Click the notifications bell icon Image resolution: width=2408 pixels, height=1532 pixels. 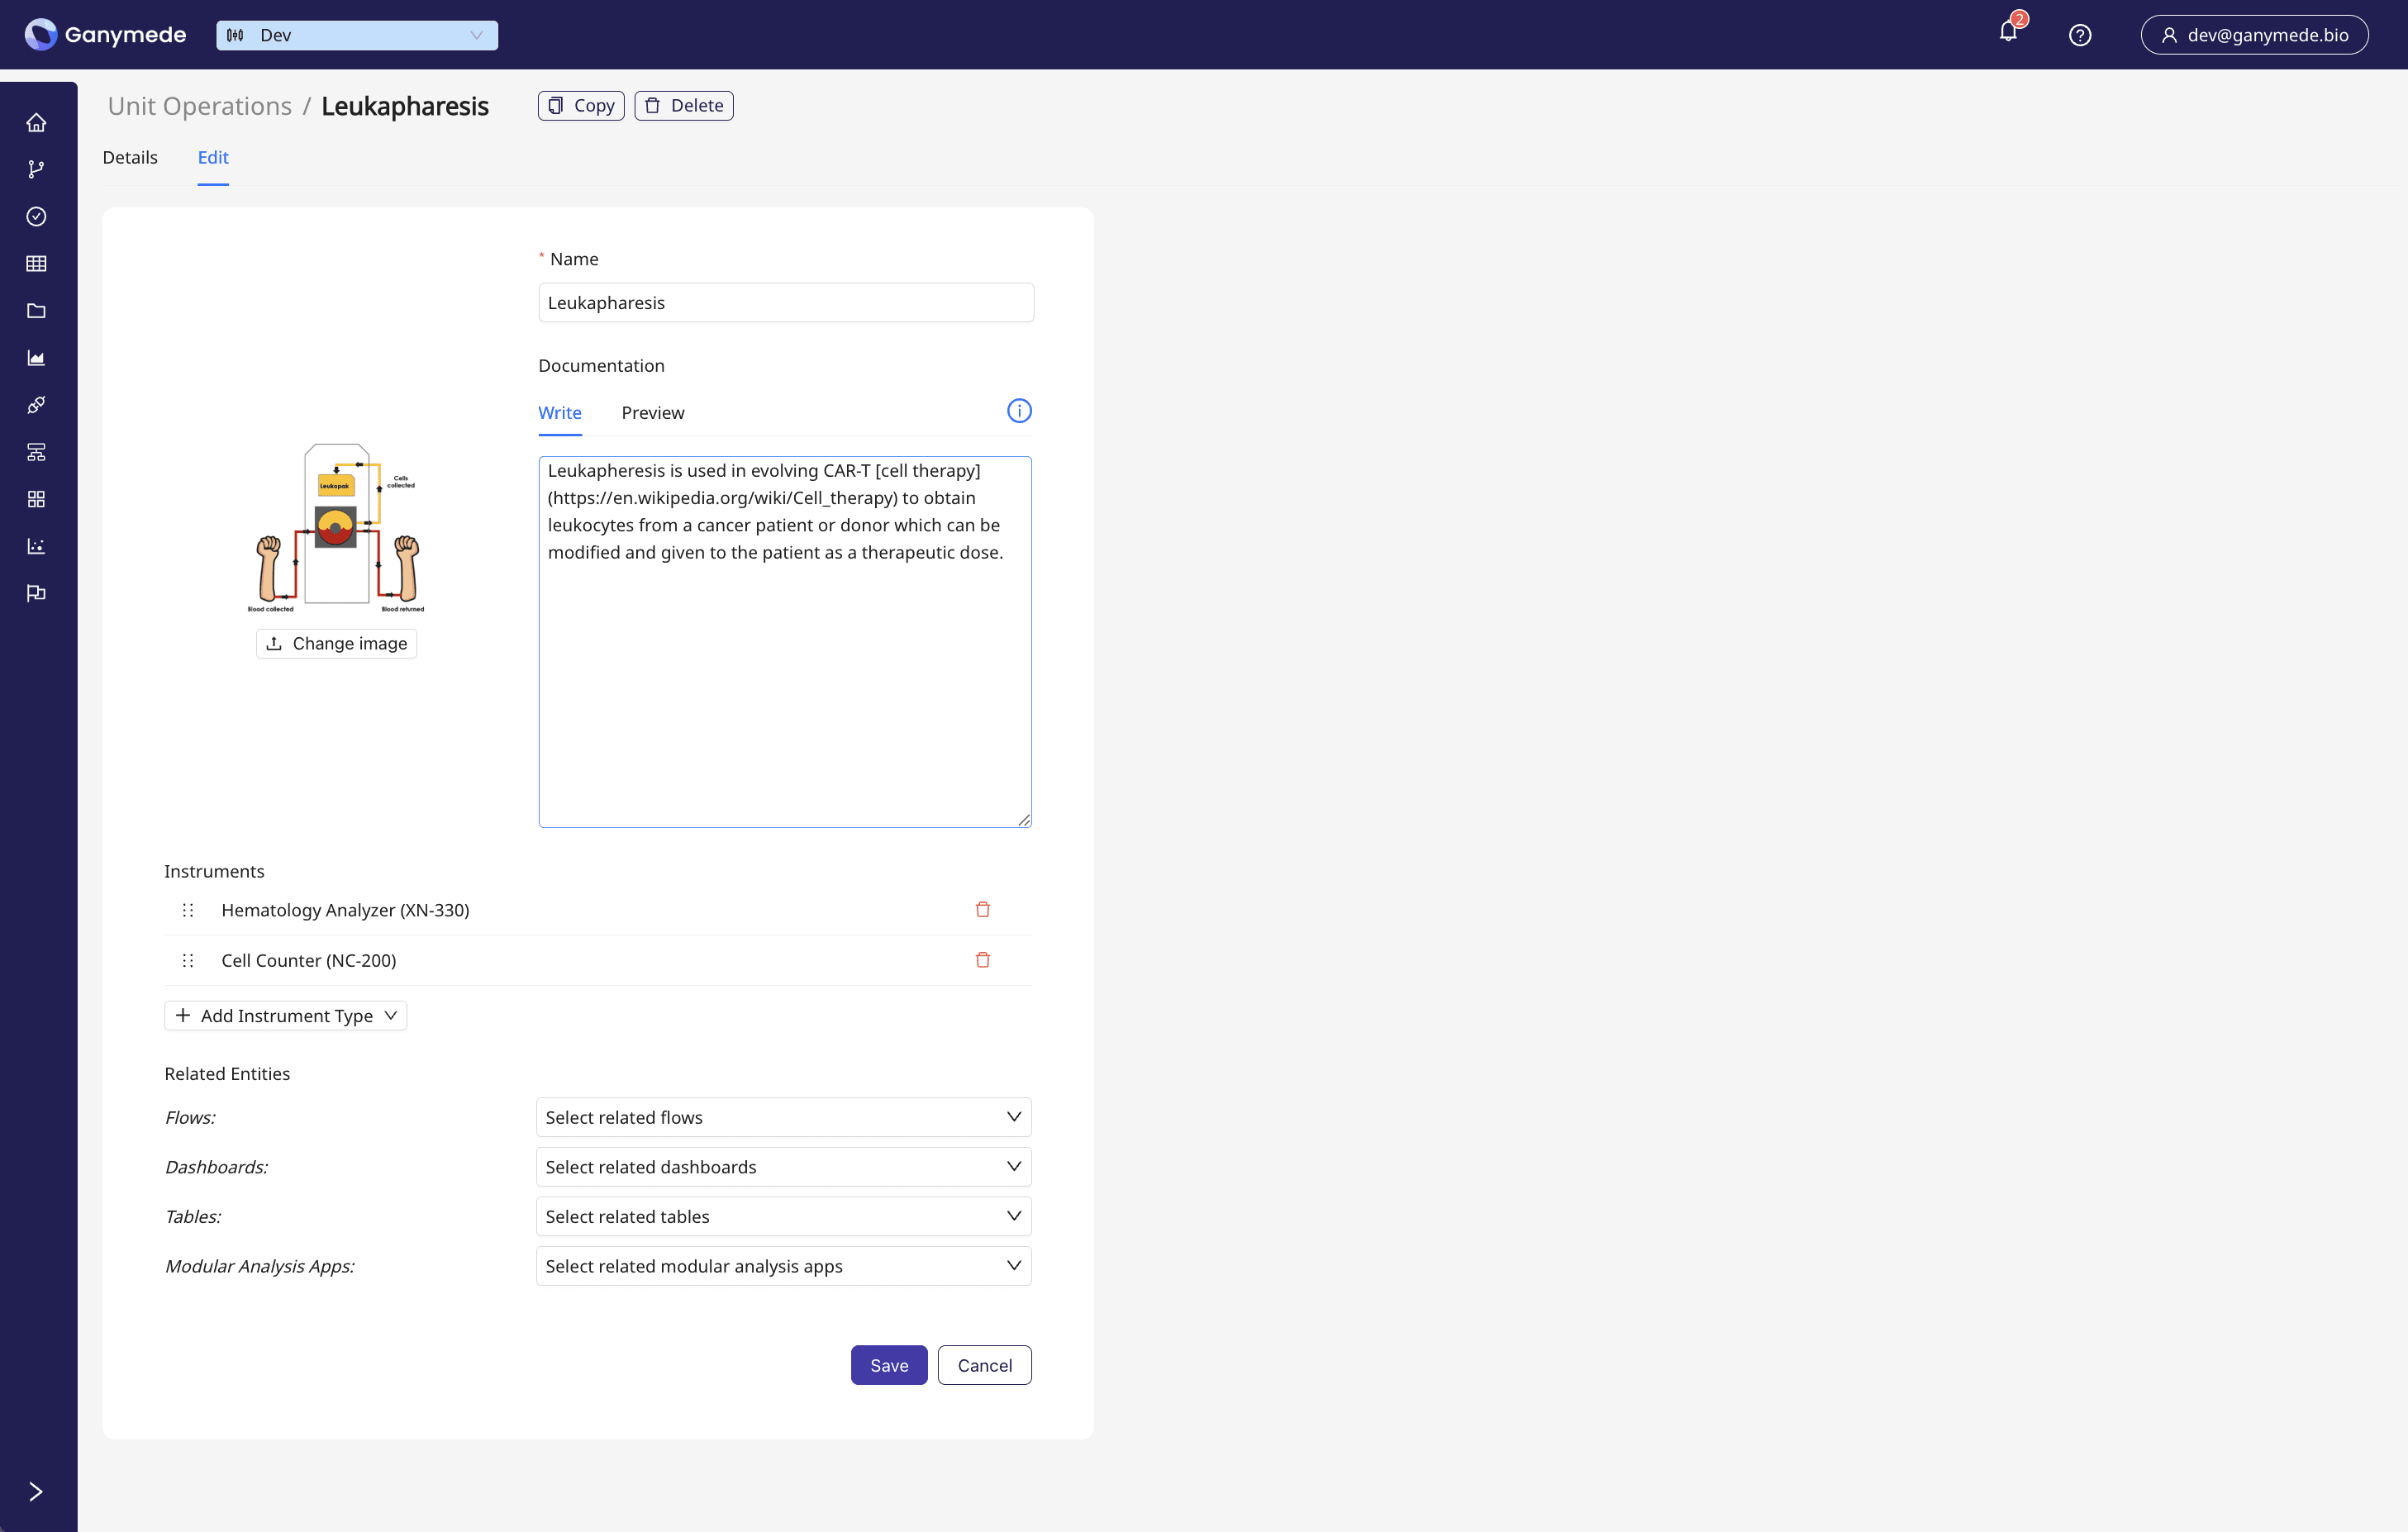click(x=2008, y=33)
